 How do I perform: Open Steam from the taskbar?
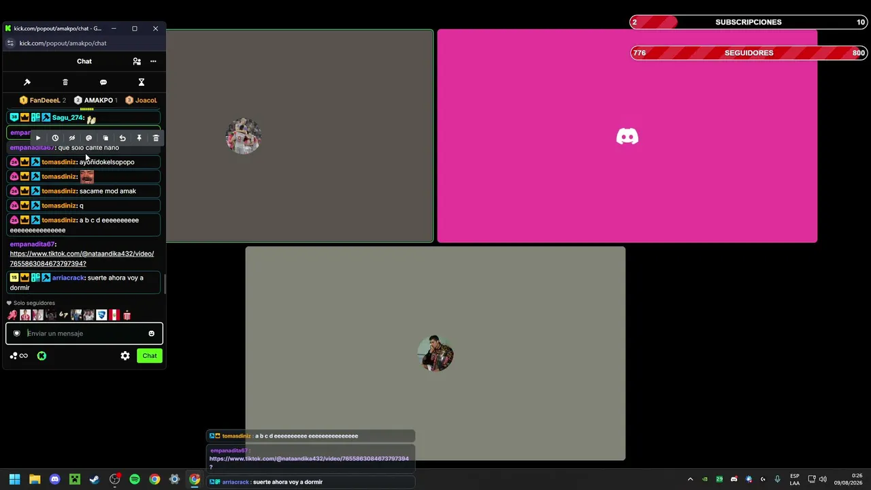point(95,479)
